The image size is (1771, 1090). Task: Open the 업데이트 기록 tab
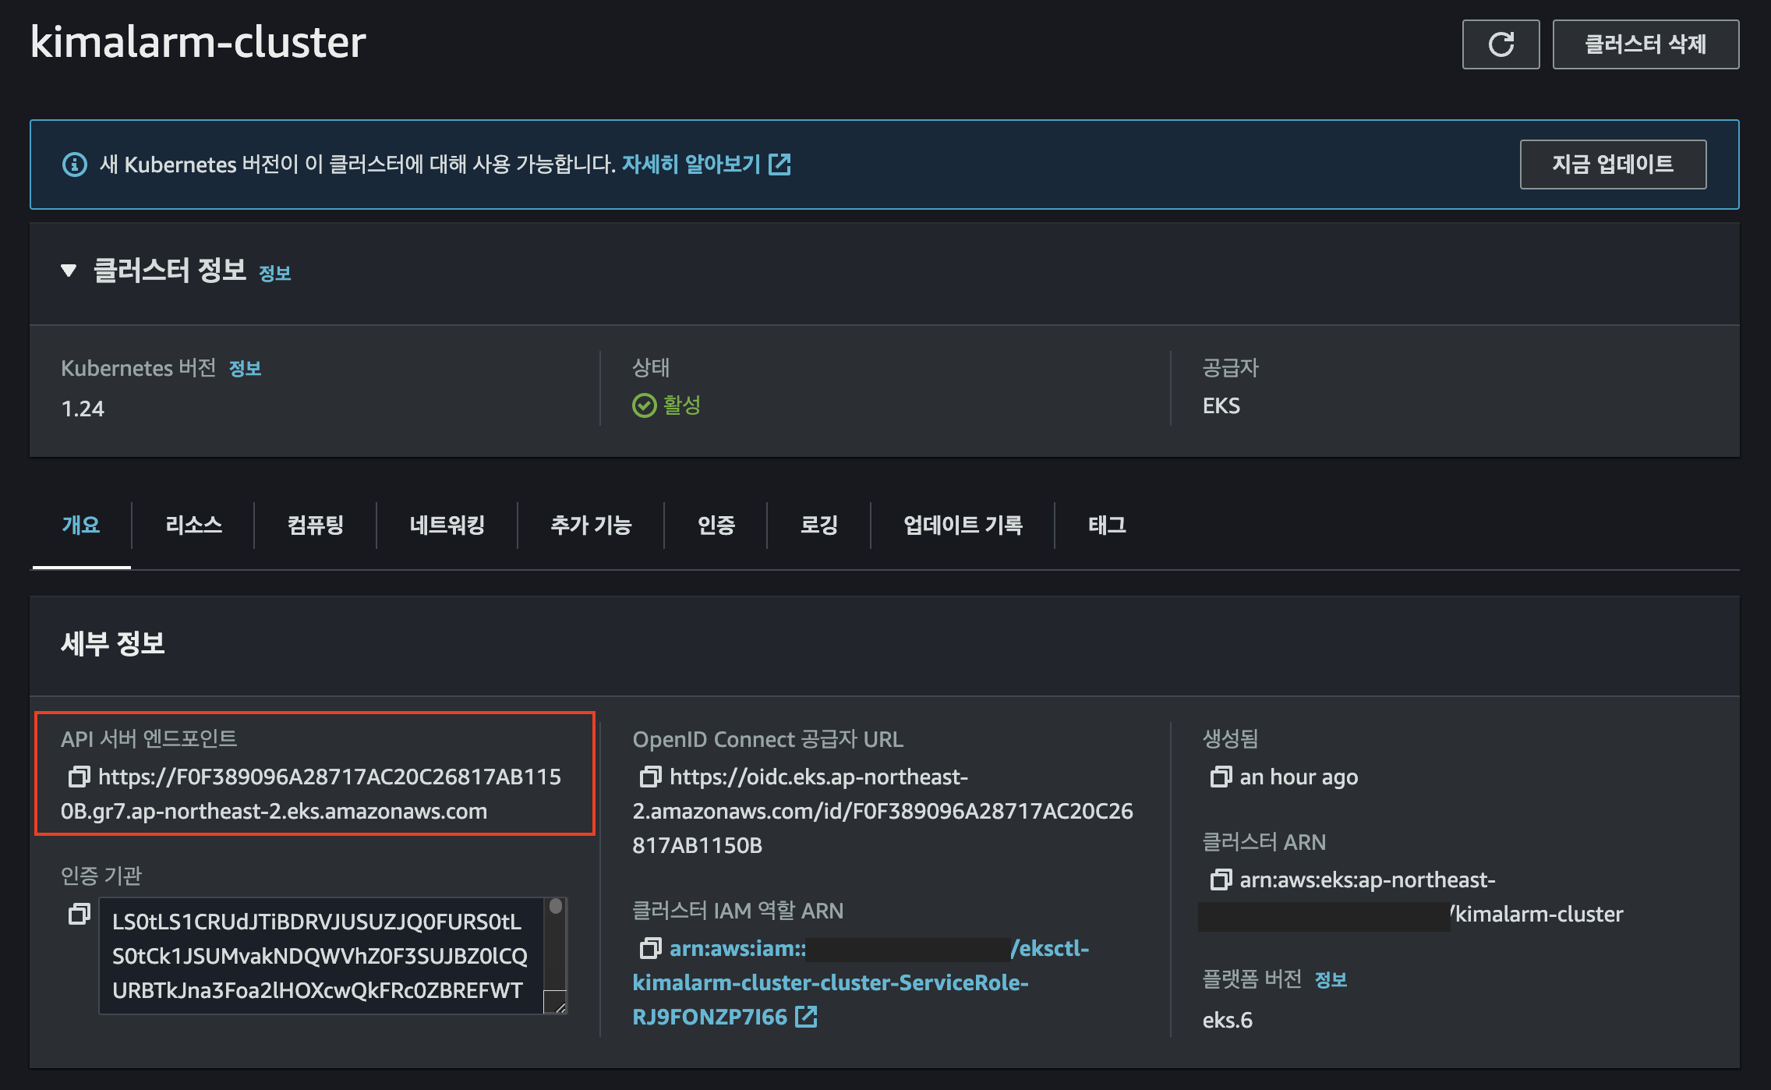(x=962, y=525)
